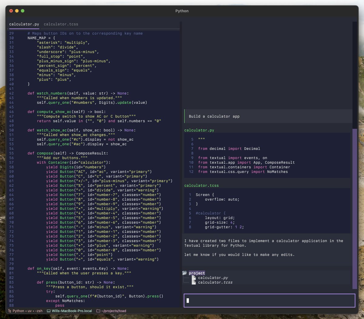Focus the prompt input box at the bottom right
364x319 pixels.
[x=269, y=300]
